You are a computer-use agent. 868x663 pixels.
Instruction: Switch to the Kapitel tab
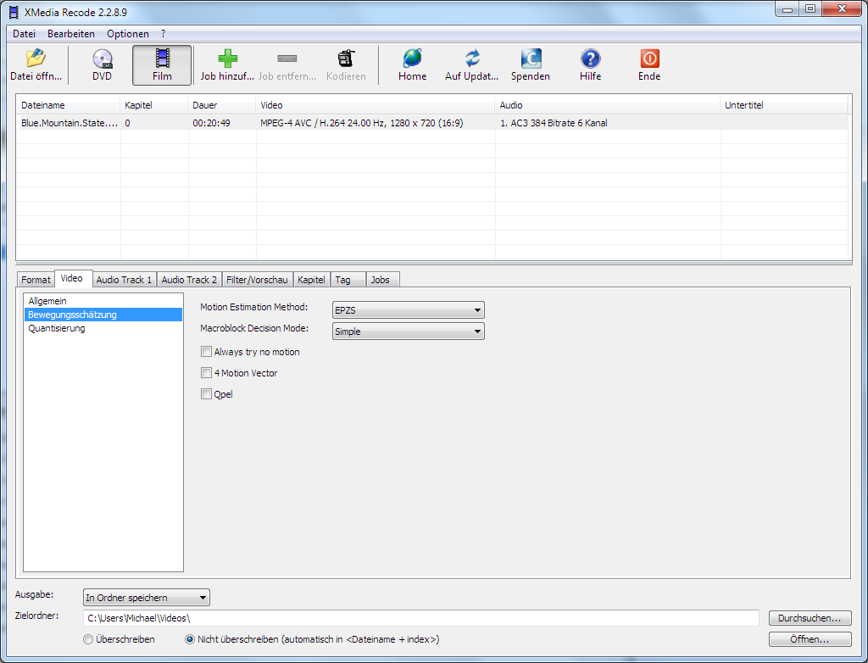coord(311,280)
